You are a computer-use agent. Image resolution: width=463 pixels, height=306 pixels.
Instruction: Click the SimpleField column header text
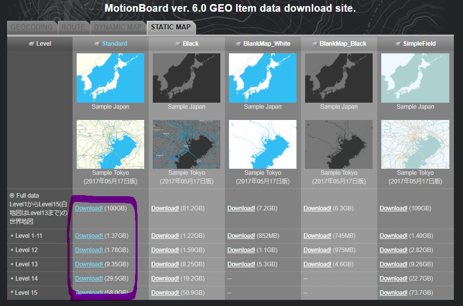[x=419, y=44]
